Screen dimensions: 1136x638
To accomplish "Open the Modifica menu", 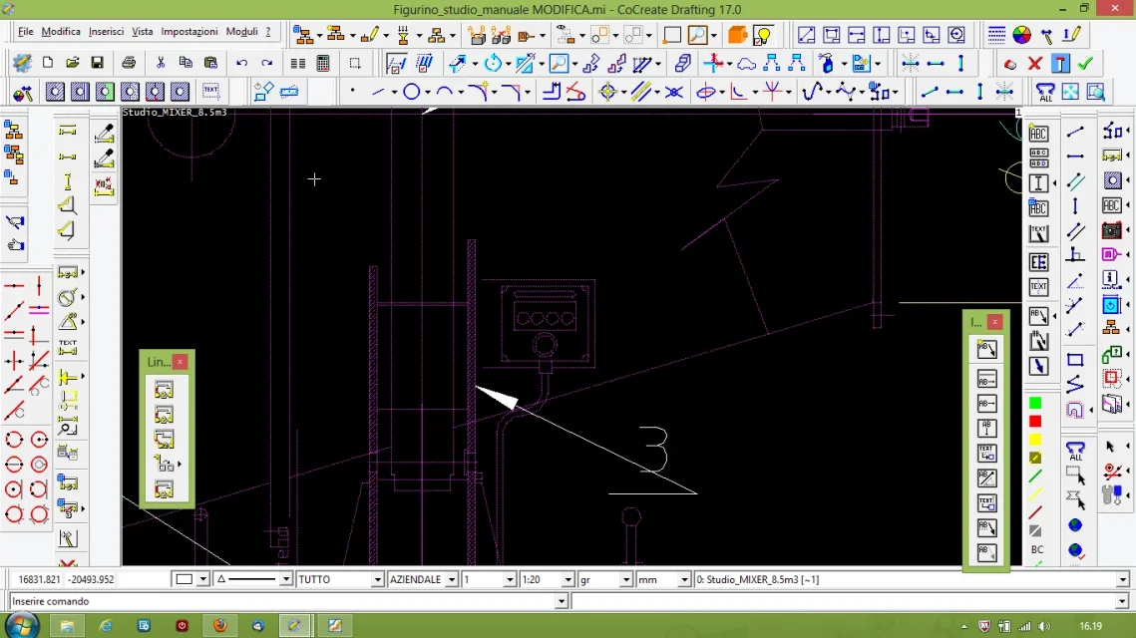I will [x=61, y=32].
